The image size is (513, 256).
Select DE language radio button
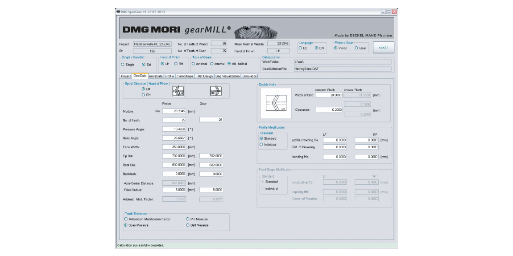click(x=300, y=48)
